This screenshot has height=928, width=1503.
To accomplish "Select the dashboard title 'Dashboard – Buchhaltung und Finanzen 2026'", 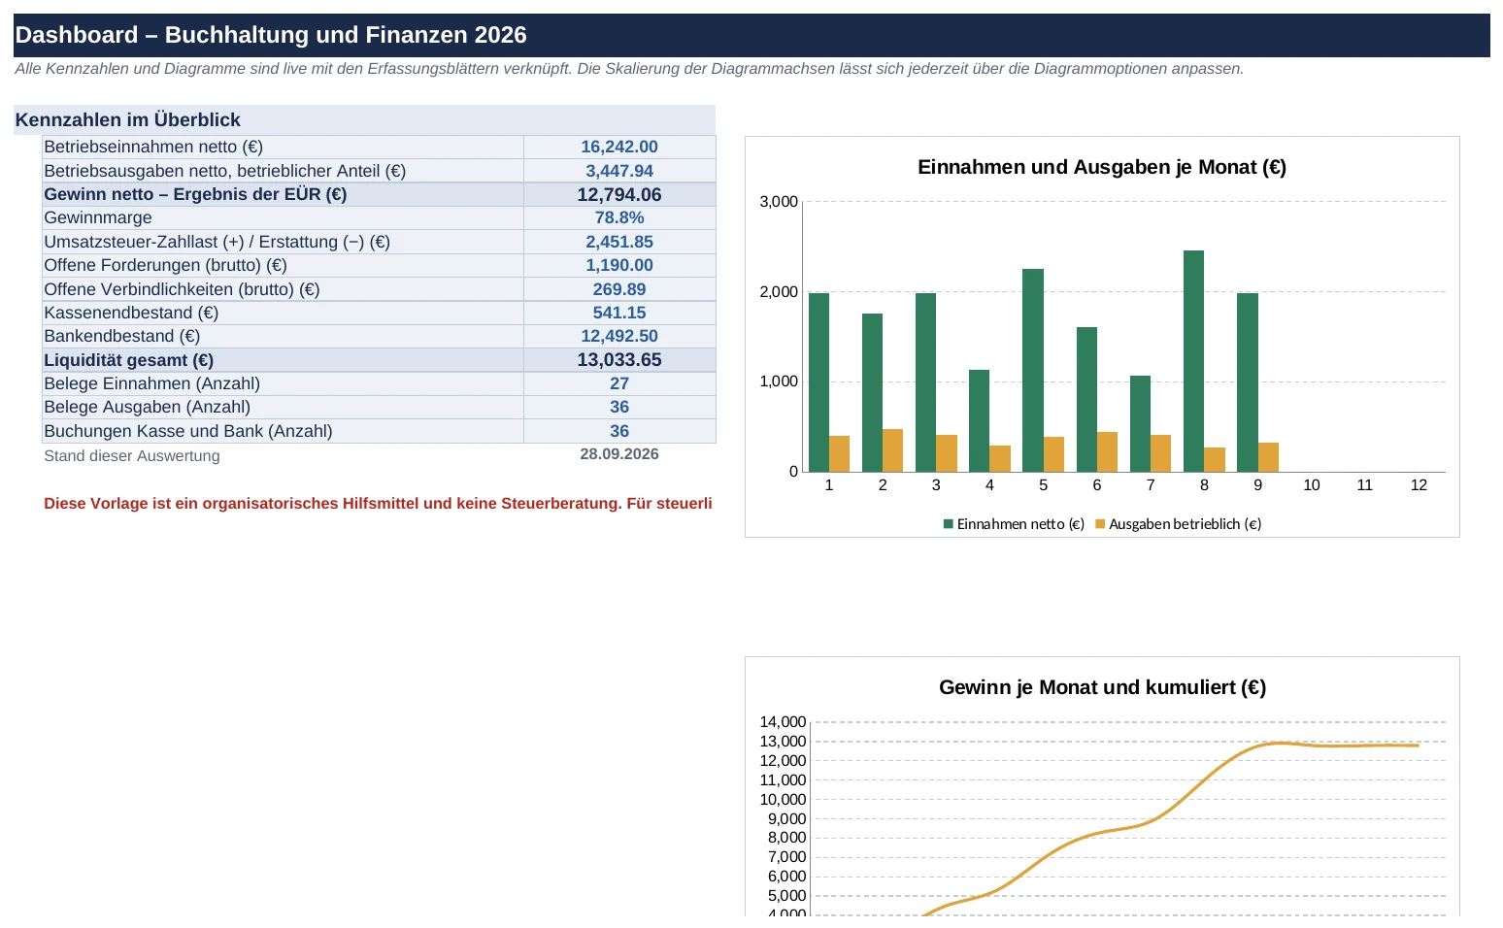I will click(x=271, y=35).
